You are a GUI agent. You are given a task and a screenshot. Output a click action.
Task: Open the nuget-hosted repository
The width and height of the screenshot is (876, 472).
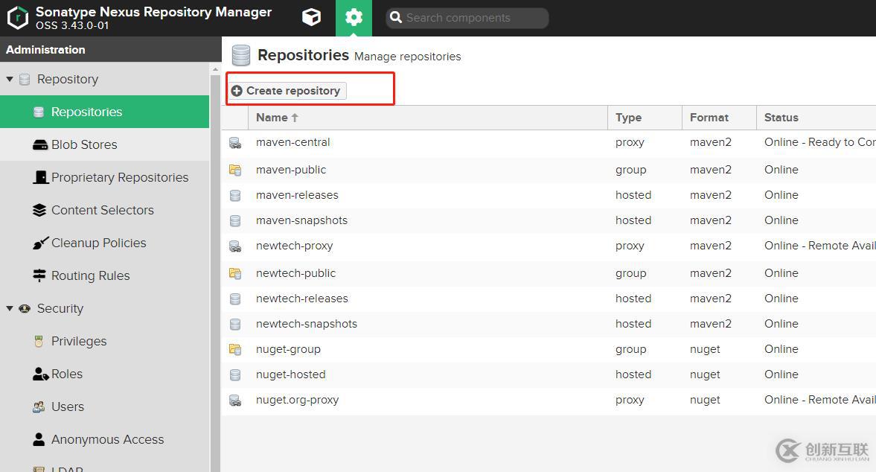click(x=290, y=374)
